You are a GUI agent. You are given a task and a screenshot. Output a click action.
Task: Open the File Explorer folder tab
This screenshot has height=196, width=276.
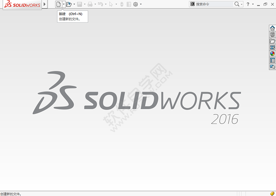pos(272,41)
